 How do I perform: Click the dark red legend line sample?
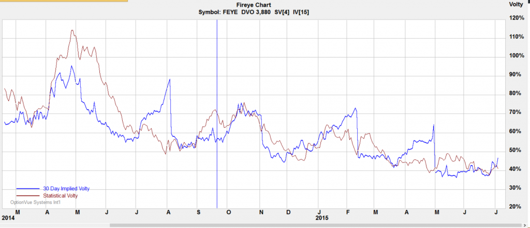pyautogui.click(x=28, y=196)
